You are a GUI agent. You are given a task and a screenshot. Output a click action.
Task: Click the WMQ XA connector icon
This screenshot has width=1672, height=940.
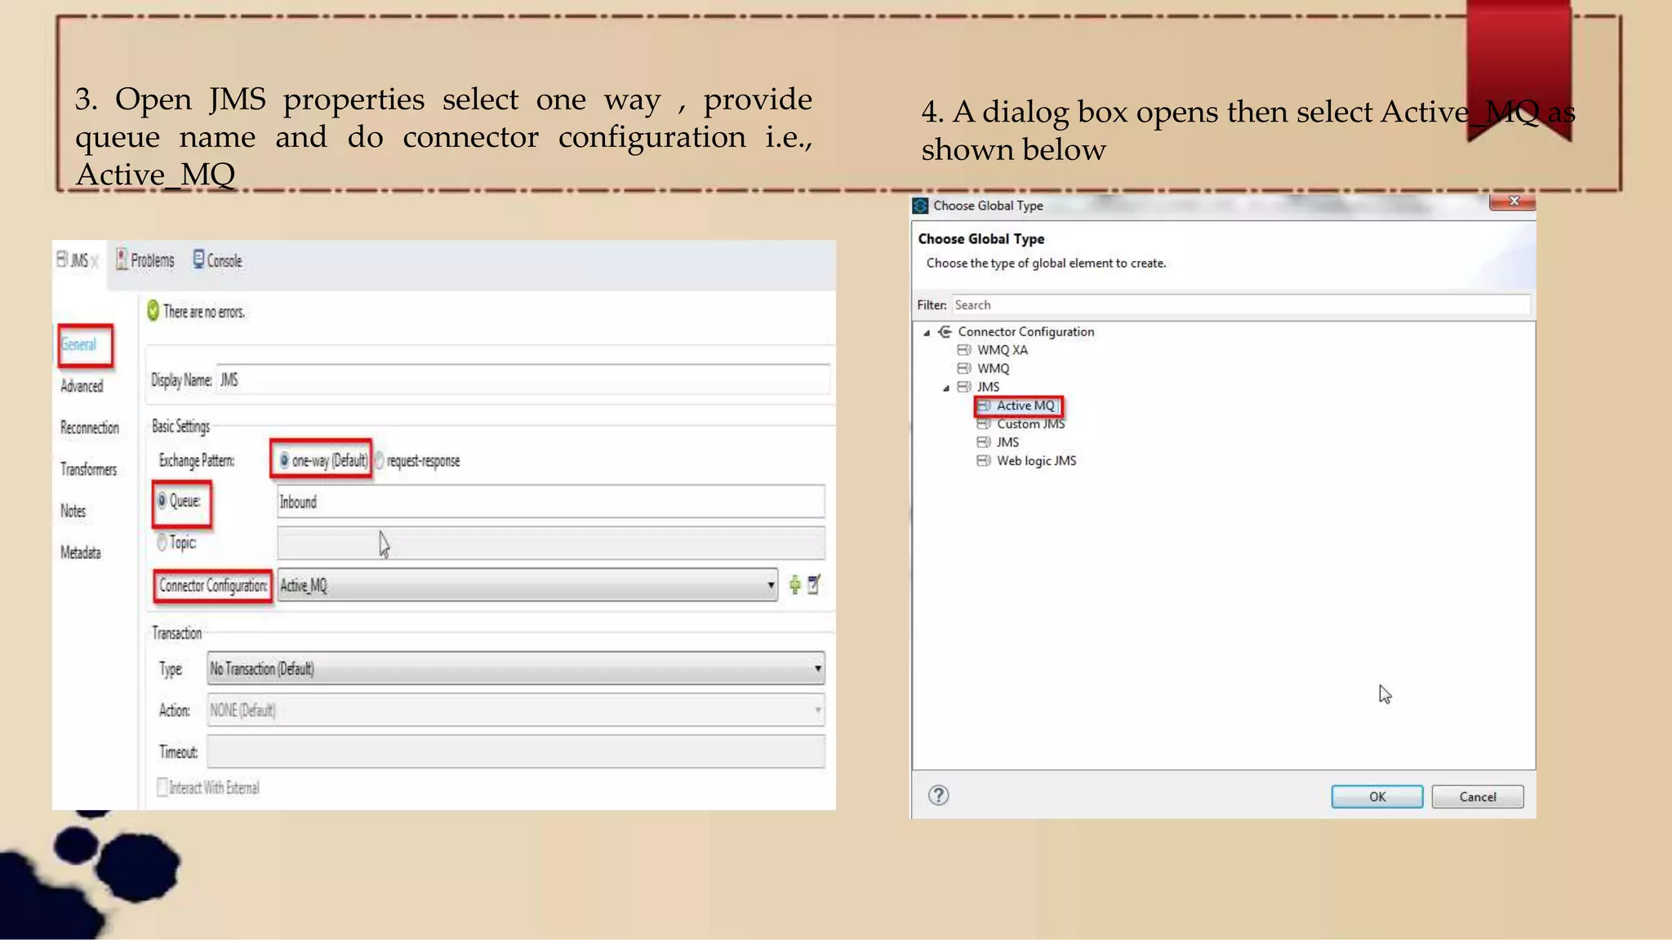pyautogui.click(x=964, y=350)
